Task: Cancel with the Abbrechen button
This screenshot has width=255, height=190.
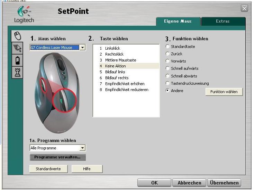Action: pos(189,183)
